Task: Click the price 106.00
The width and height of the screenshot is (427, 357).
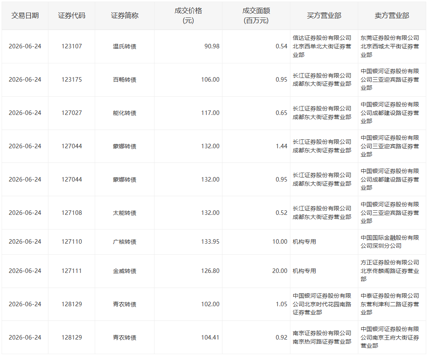Action: [210, 80]
